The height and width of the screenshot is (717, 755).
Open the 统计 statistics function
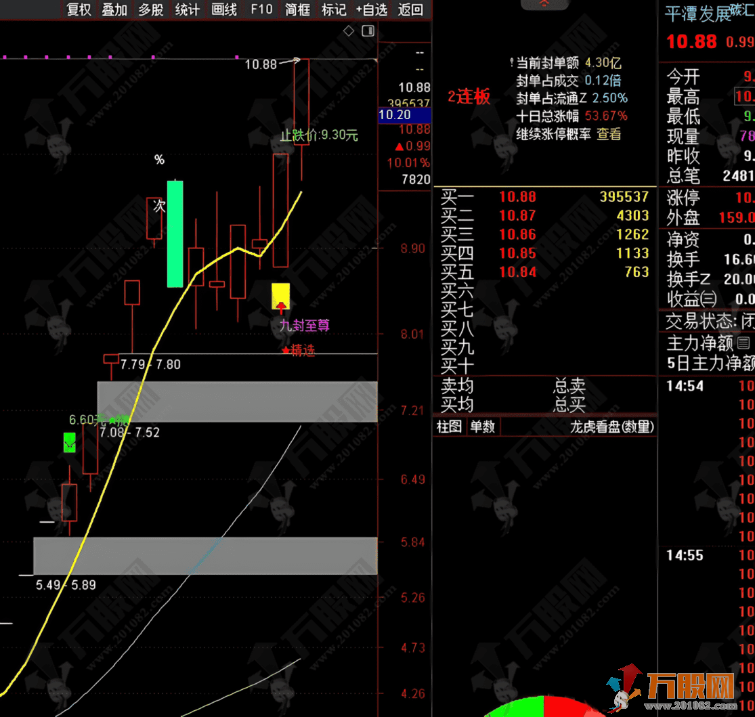(x=187, y=10)
